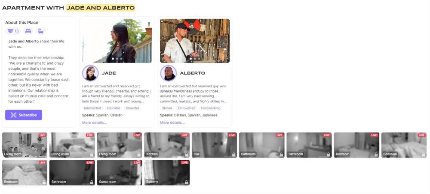Open Jade's large profile photo
This screenshot has width=430, height=194.
click(x=117, y=41)
